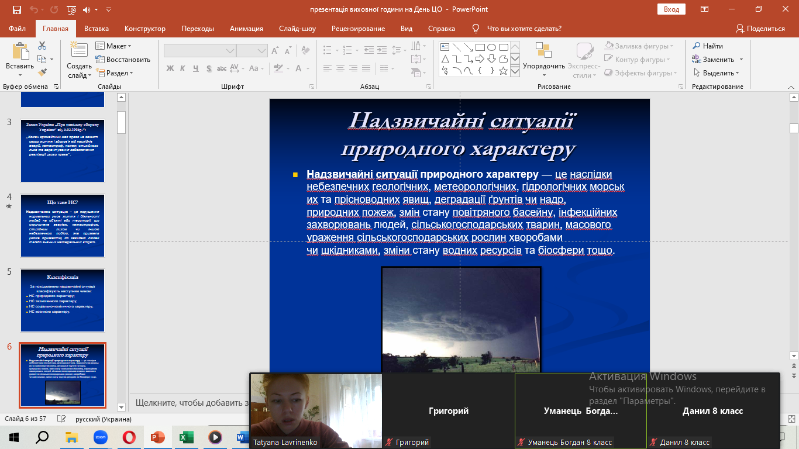The height and width of the screenshot is (449, 799).
Task: Select the text box shape in shapes gallery
Action: (x=445, y=47)
